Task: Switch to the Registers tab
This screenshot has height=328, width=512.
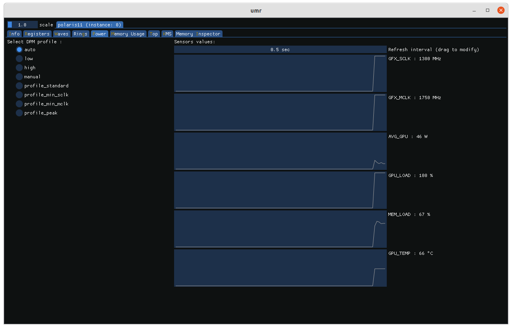Action: 37,34
